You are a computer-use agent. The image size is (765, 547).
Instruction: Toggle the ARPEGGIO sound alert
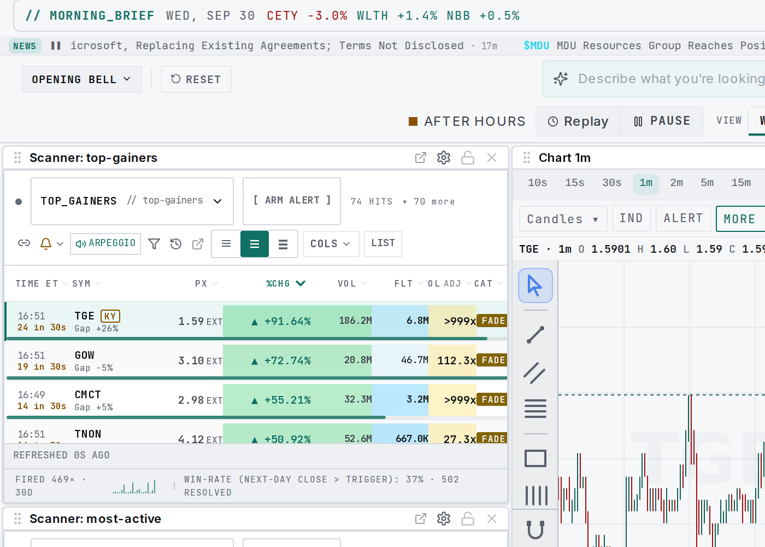[x=105, y=243]
